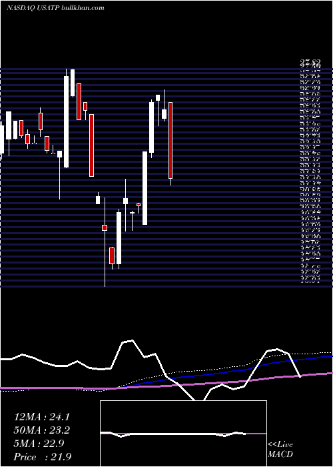Click the NASDAQ USATP bullkhan.com title text
Screen dimensions: 333x467
click(x=55, y=8)
